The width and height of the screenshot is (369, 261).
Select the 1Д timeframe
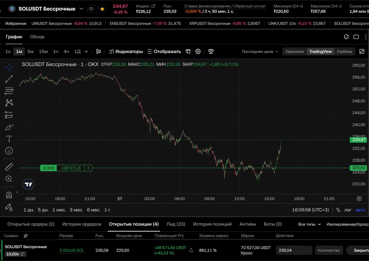[x=77, y=51]
